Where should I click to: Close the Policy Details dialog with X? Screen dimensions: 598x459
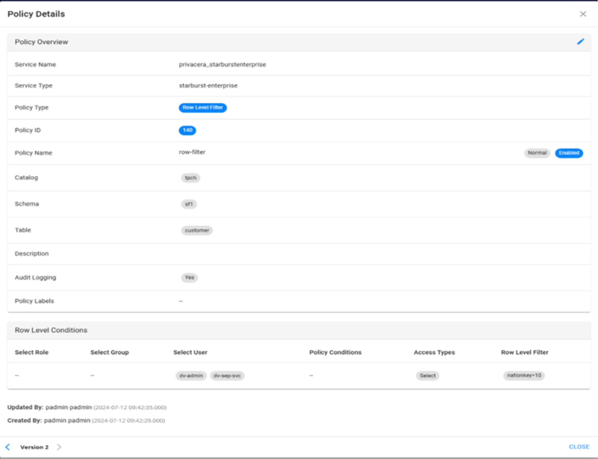click(583, 14)
